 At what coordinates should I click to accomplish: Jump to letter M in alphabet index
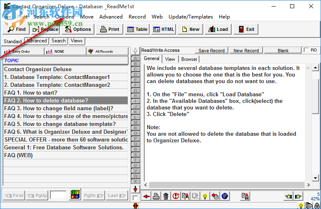click(135, 123)
